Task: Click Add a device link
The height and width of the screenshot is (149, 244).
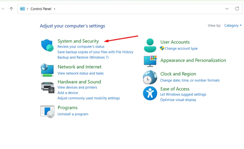Action: (x=68, y=93)
